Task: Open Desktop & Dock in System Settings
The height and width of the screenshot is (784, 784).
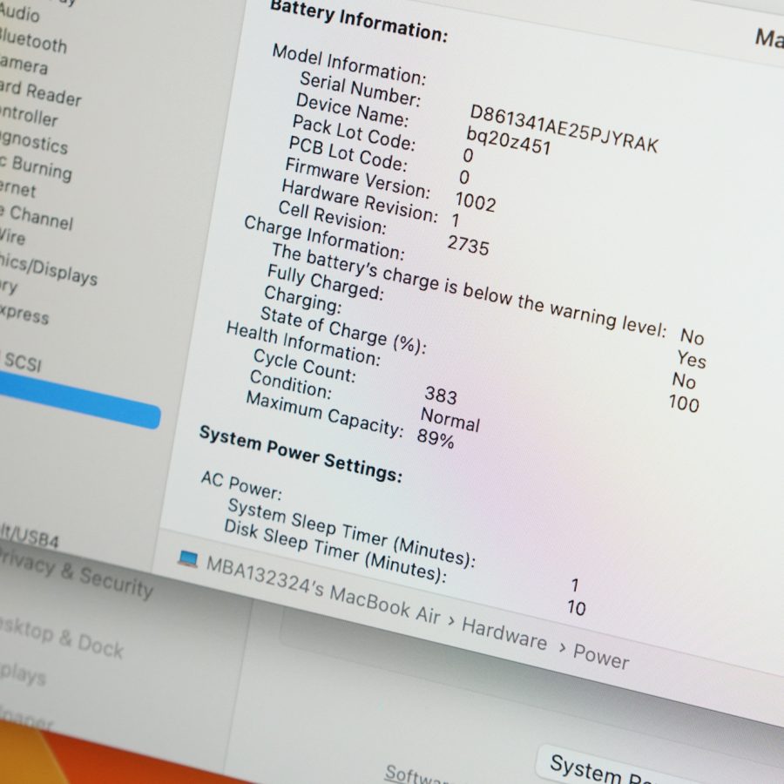Action: coord(62,638)
